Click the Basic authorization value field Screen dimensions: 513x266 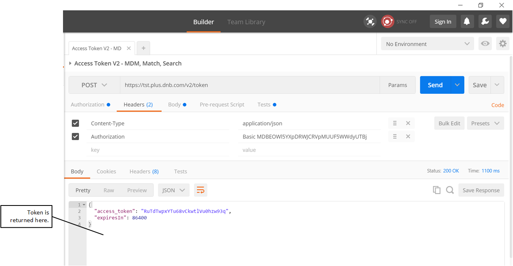click(309, 137)
